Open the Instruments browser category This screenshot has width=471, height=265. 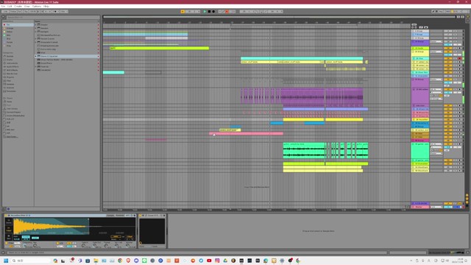point(12,63)
